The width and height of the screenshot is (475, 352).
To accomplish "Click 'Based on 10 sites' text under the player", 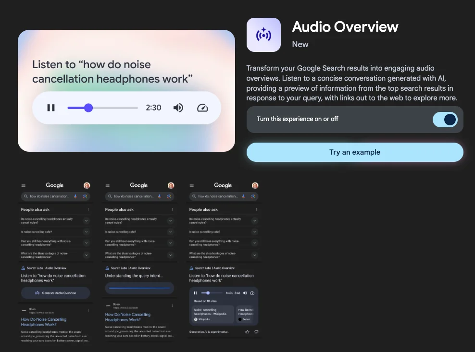I will coord(205,301).
